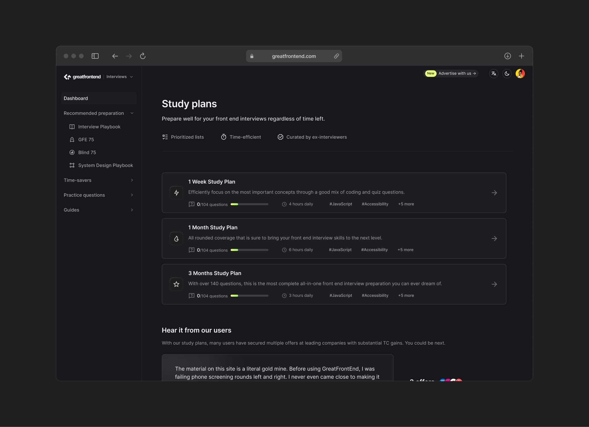Go back with the browser back arrow
Image resolution: width=589 pixels, height=427 pixels.
click(x=115, y=56)
